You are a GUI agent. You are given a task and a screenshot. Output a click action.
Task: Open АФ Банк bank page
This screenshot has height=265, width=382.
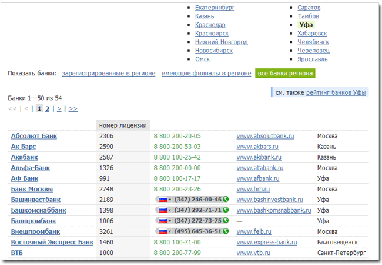25,178
